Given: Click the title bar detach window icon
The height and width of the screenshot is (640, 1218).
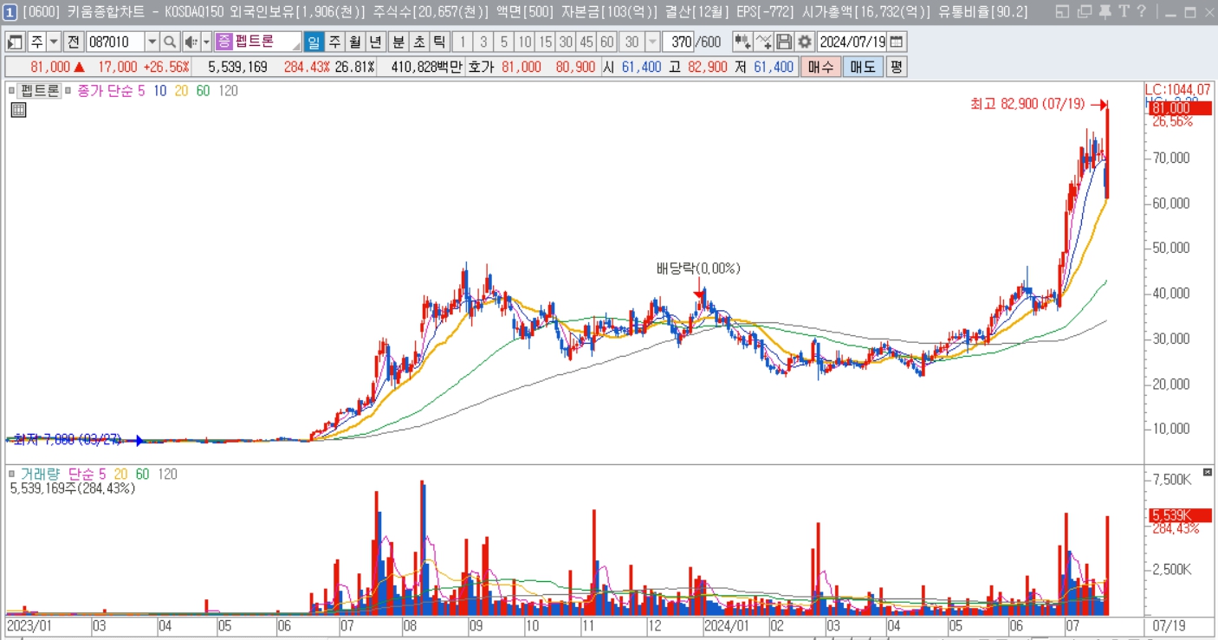Looking at the screenshot, I should point(1084,11).
